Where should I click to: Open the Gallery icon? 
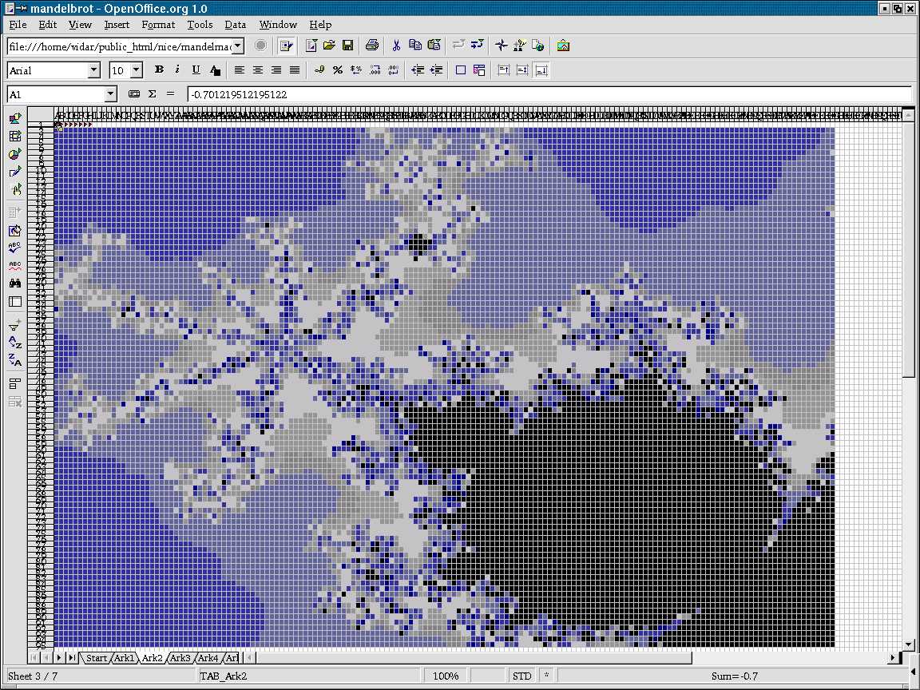(563, 46)
